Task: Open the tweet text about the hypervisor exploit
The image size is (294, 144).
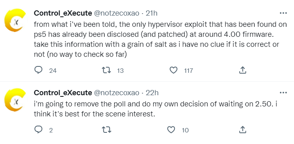Action: (x=160, y=39)
